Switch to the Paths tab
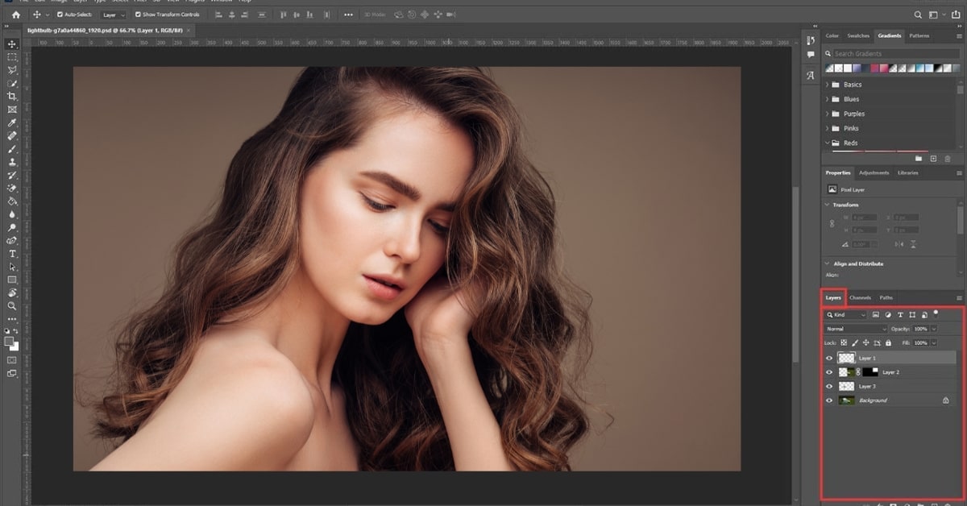Screen dimensions: 967x506 [886, 298]
